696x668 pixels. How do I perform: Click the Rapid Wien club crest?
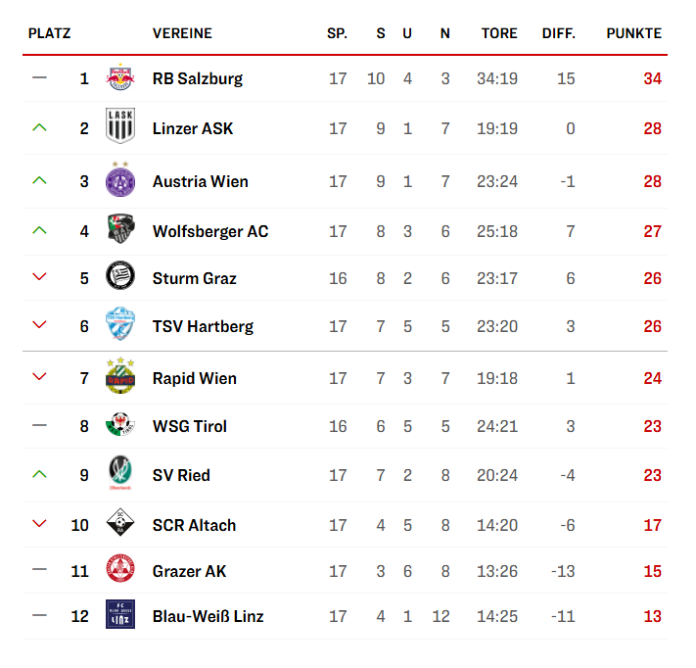120,378
